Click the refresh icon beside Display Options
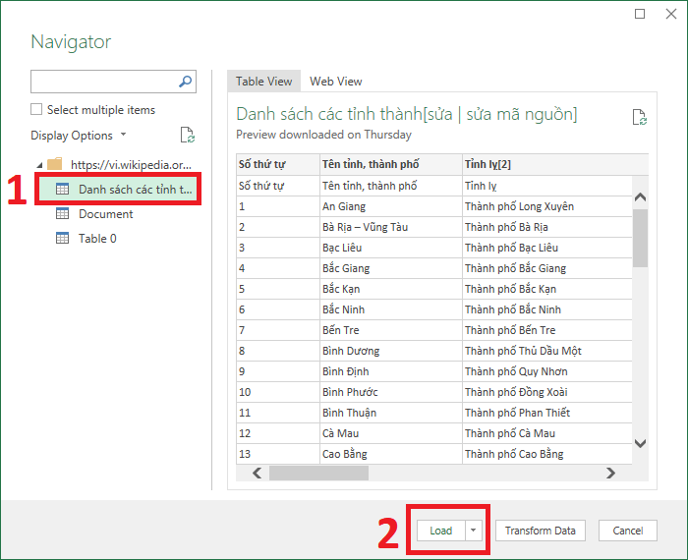 pyautogui.click(x=188, y=136)
